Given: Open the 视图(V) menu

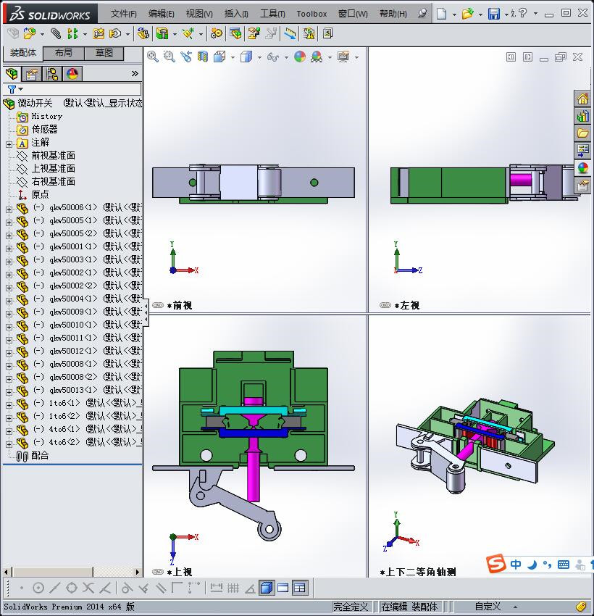Looking at the screenshot, I should pos(199,14).
